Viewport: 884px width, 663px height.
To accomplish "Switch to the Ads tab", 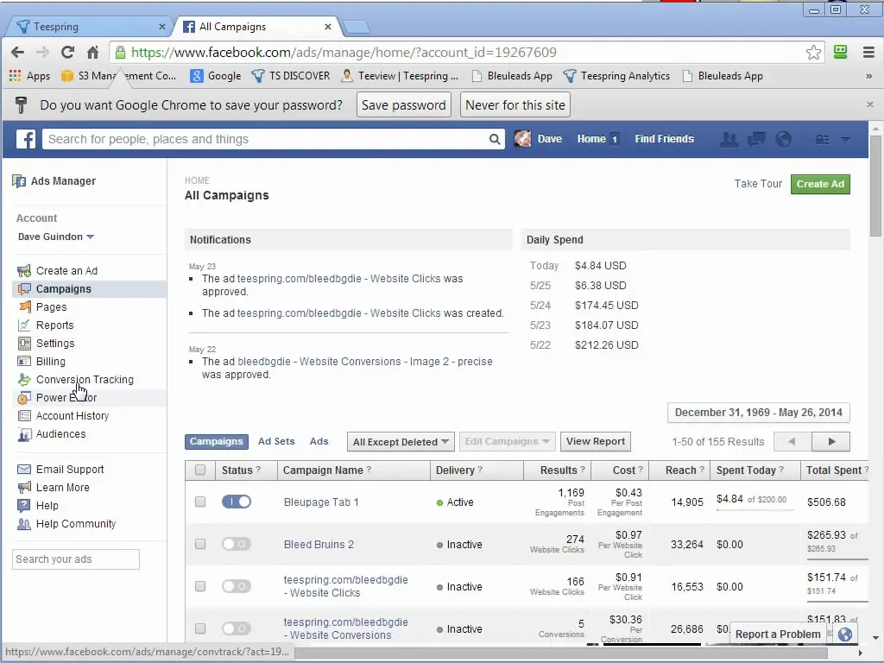I will pos(319,441).
